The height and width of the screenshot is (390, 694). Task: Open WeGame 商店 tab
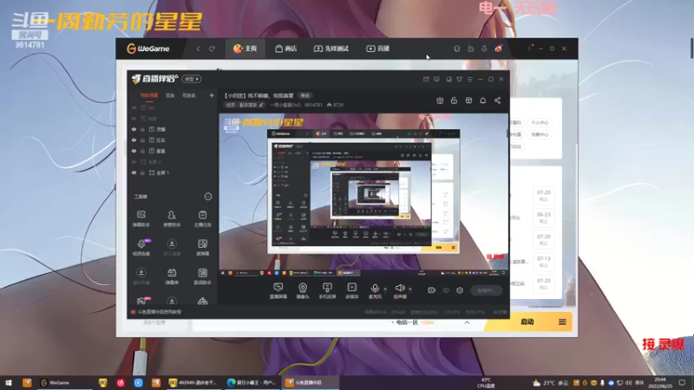click(286, 49)
